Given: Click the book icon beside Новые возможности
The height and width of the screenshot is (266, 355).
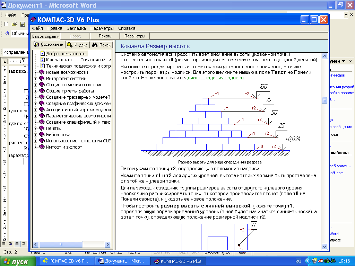Looking at the screenshot, I should pyautogui.click(x=42, y=72).
